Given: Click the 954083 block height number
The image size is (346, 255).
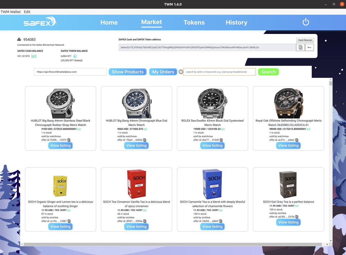Looking at the screenshot, I should tap(29, 39).
